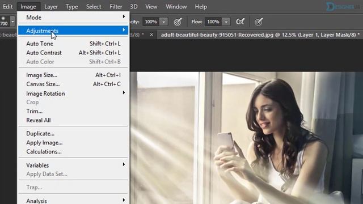Click the woman photo canvas
Viewport: 363px width, 204px height.
point(246,138)
